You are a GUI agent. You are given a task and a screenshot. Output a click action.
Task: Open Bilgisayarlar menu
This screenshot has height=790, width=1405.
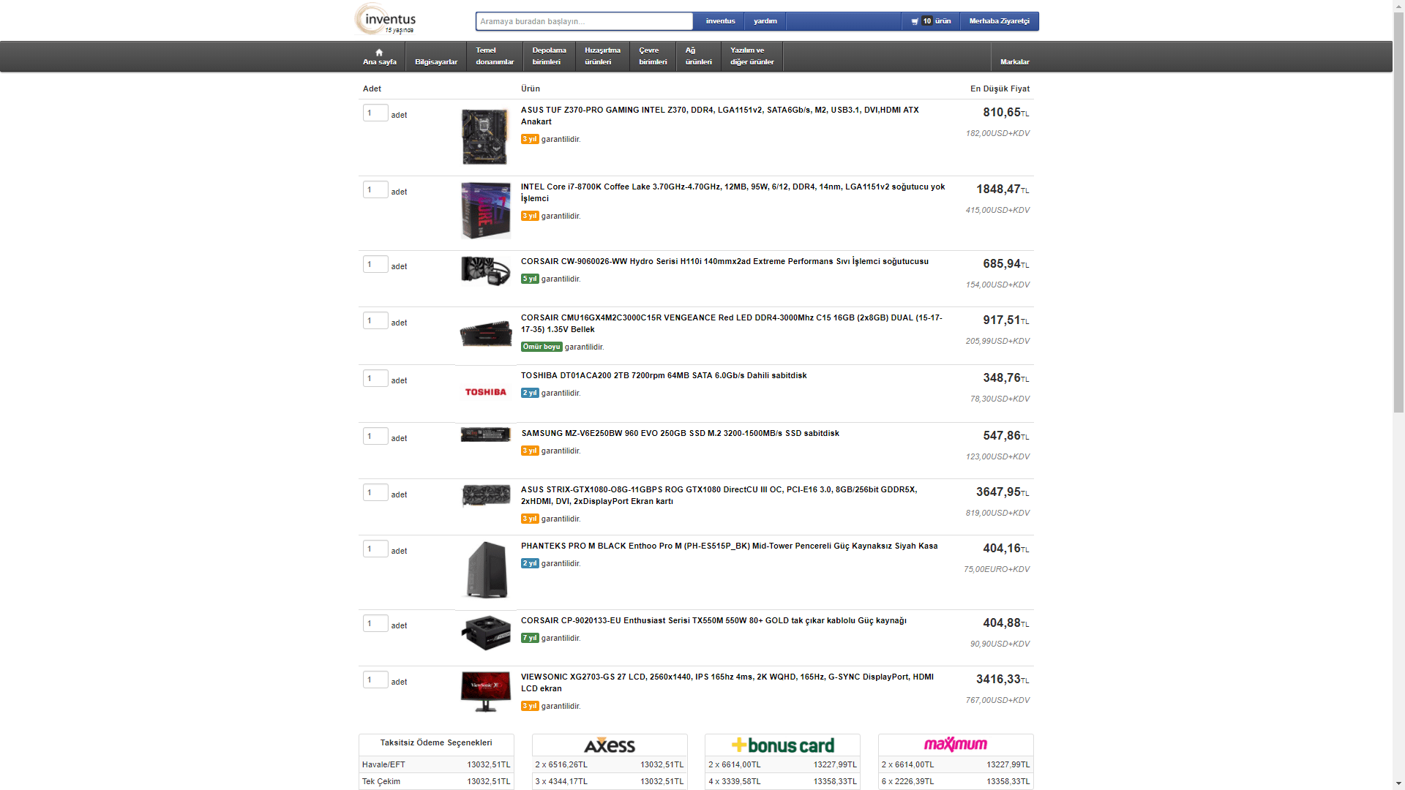click(x=436, y=61)
